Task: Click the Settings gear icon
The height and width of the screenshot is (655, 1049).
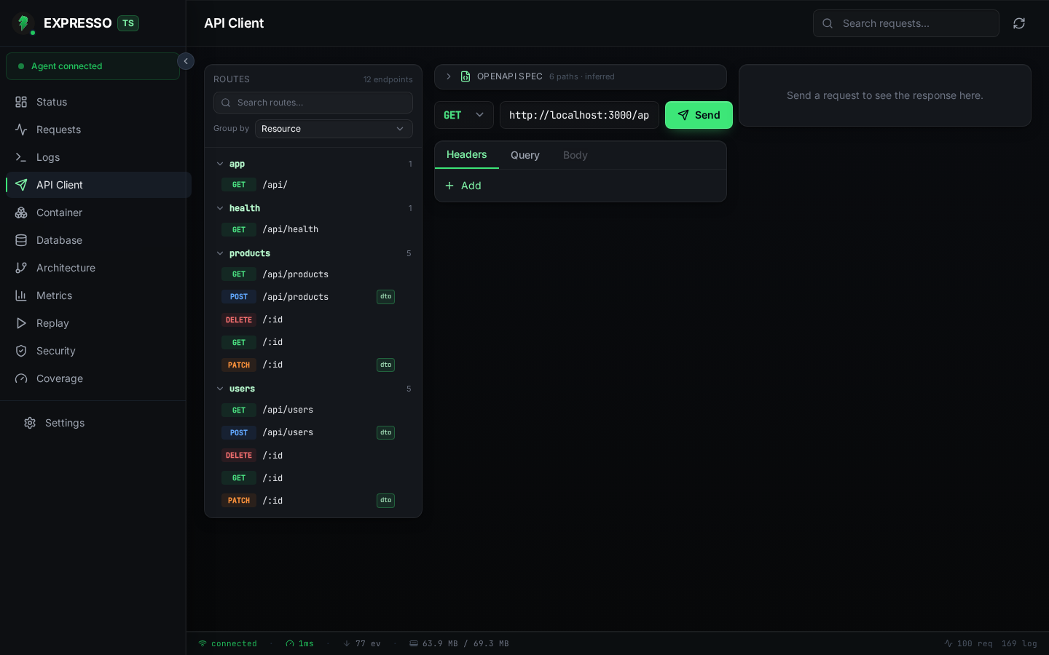Action: [x=30, y=423]
